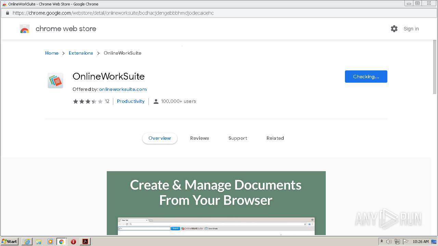Click the volume speaker tray icon
438x246 pixels.
click(x=389, y=242)
